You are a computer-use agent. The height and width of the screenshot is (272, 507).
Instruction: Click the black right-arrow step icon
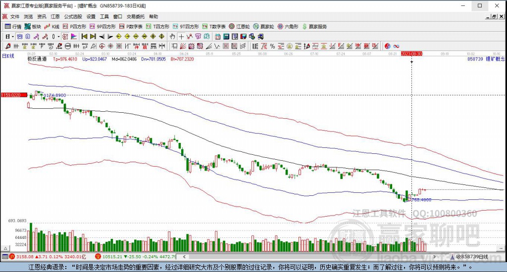coord(110,37)
